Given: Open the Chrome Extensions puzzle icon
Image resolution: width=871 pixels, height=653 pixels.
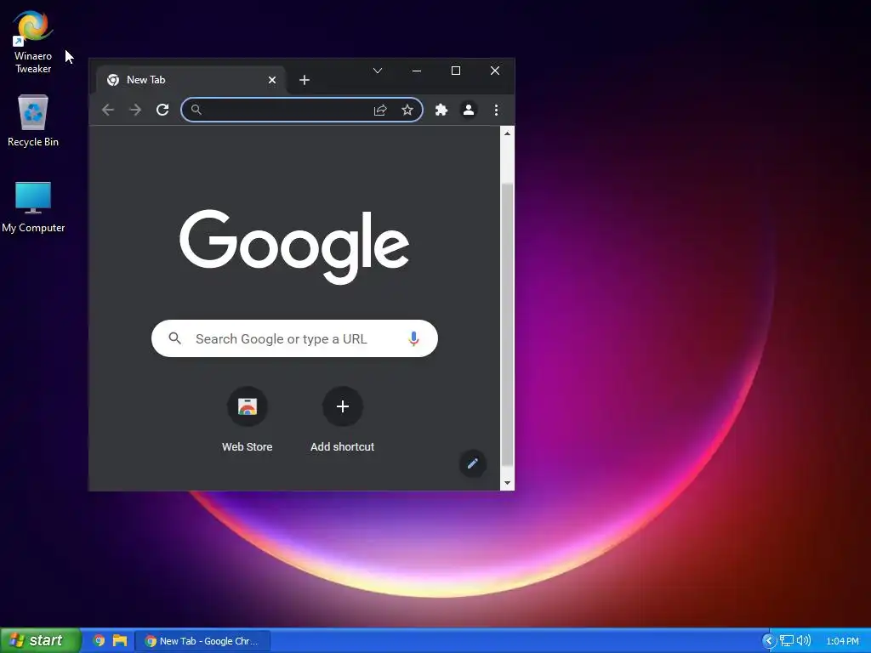Looking at the screenshot, I should (x=441, y=110).
